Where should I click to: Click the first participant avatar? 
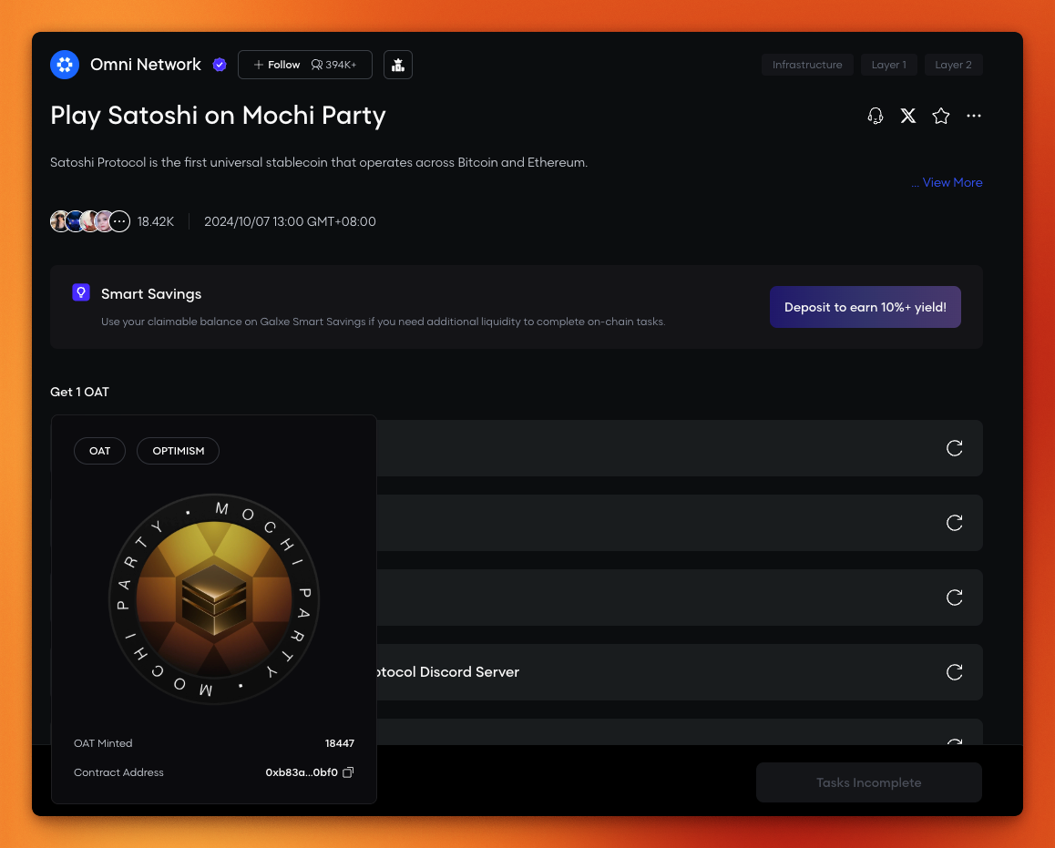point(59,221)
